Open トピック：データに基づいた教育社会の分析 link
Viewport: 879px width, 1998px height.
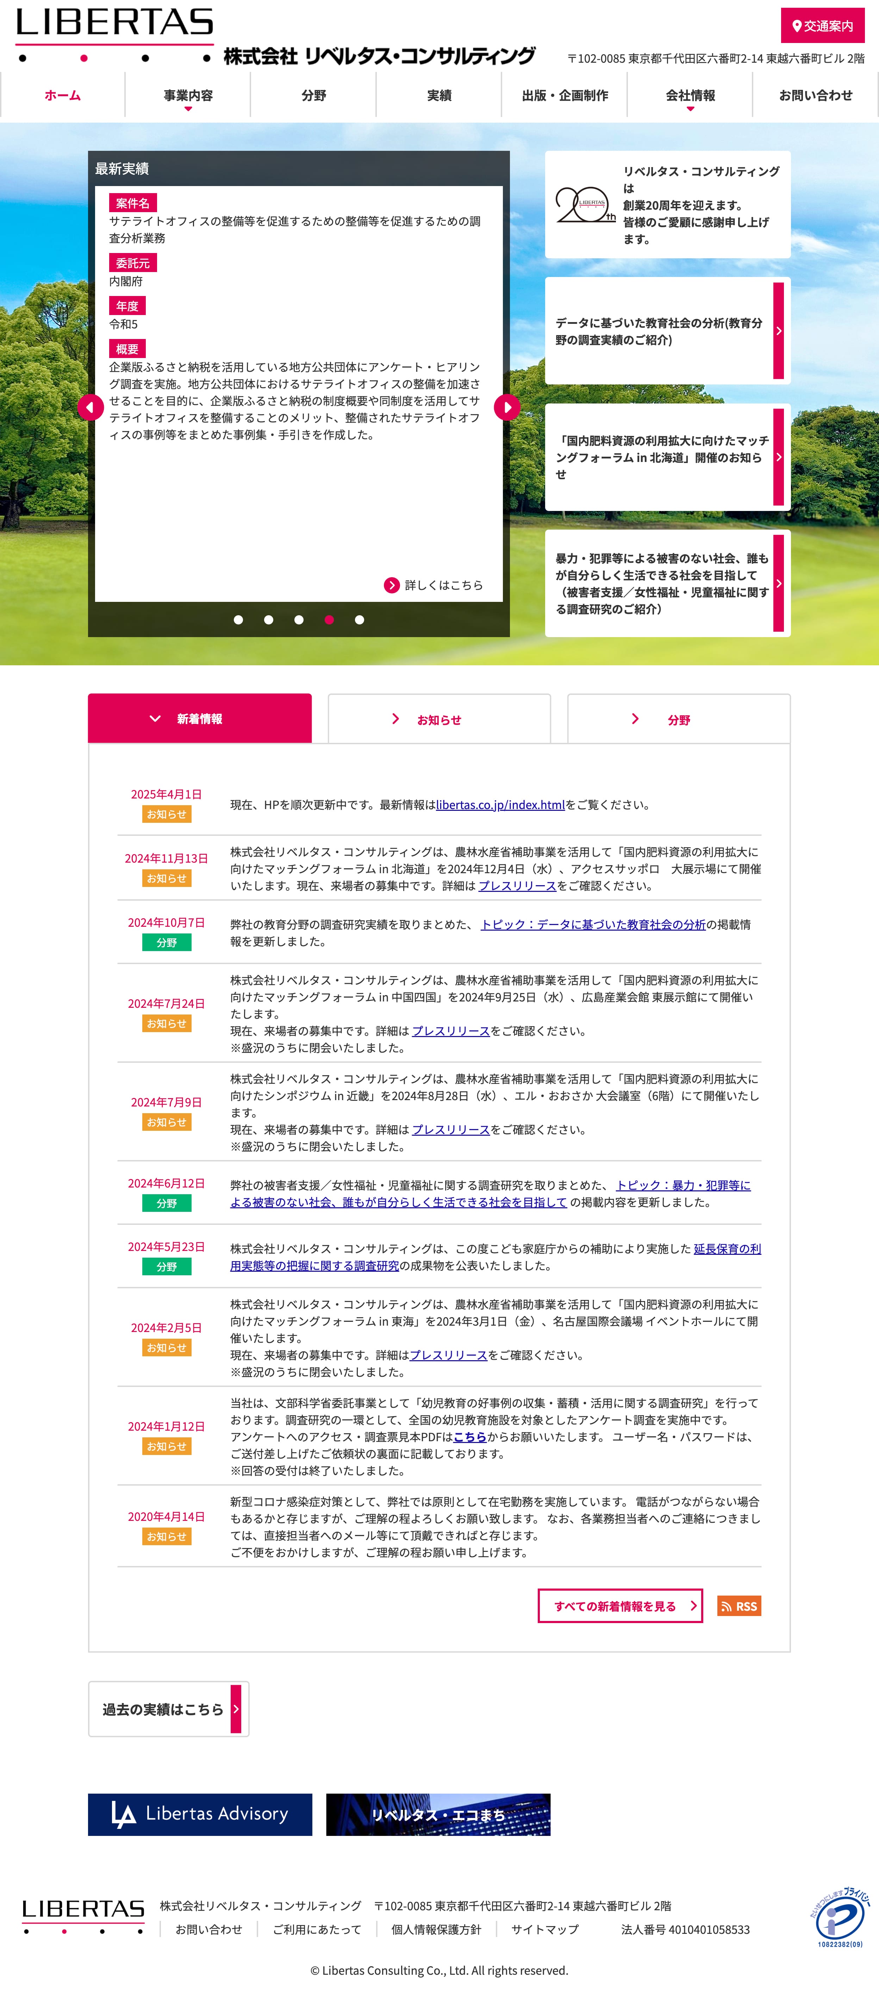593,925
